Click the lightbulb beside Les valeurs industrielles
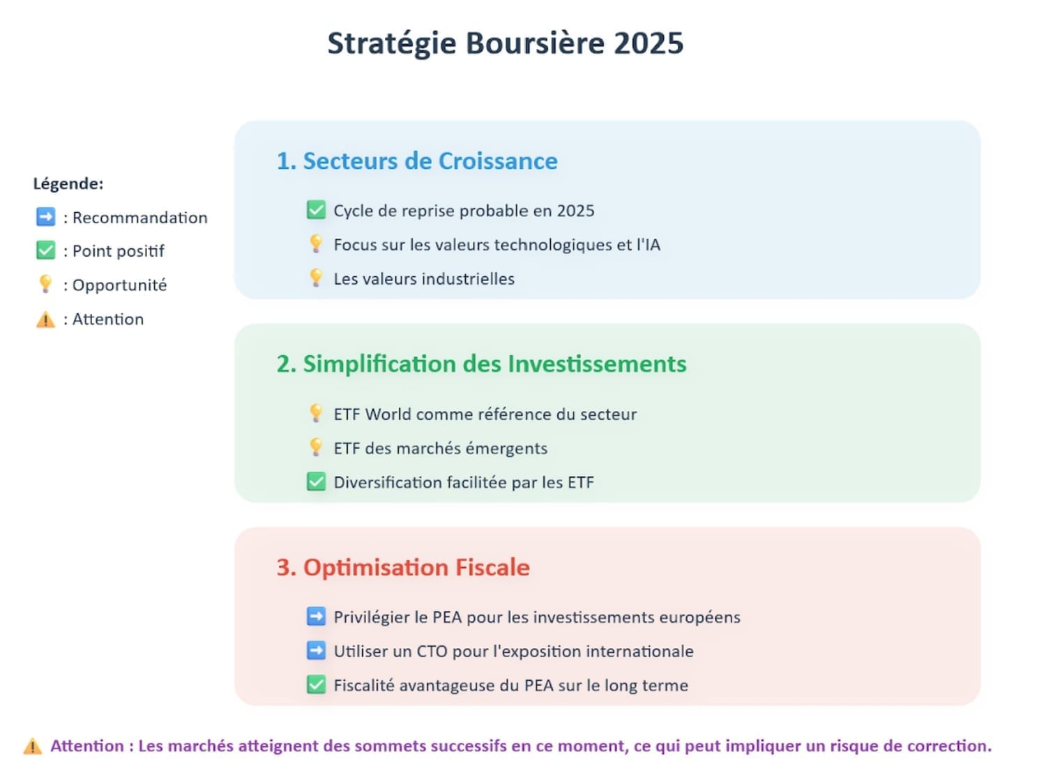Image resolution: width=1046 pixels, height=782 pixels. pos(316,278)
